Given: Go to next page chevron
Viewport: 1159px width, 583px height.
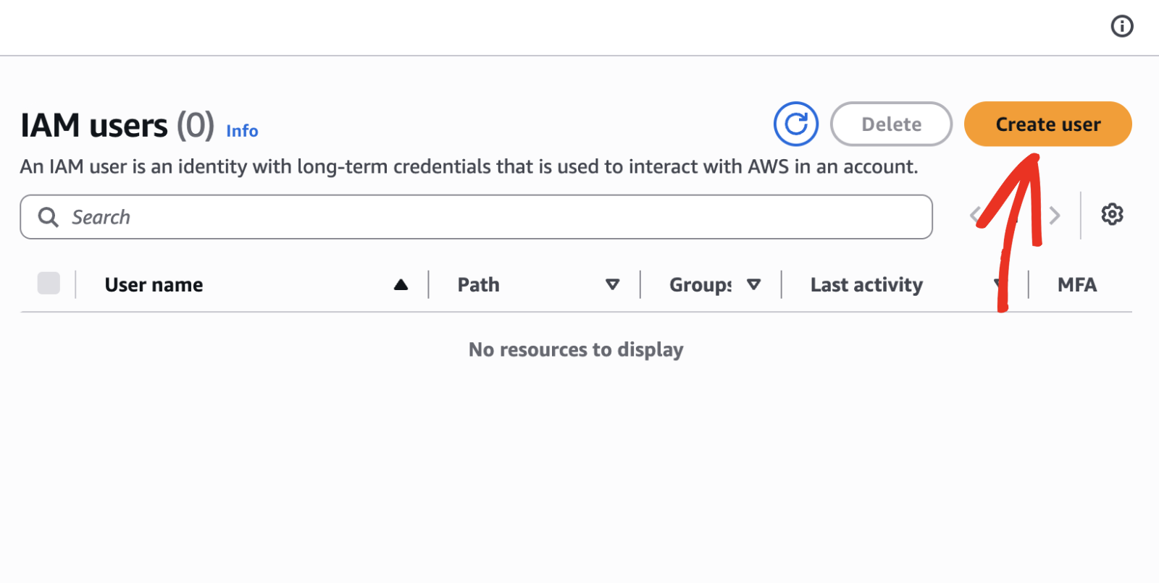Looking at the screenshot, I should (x=1055, y=215).
